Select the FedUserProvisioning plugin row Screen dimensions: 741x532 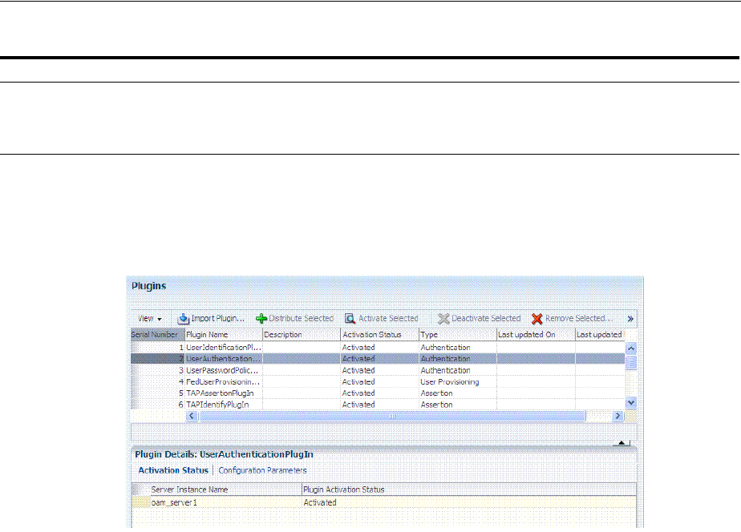(x=221, y=382)
